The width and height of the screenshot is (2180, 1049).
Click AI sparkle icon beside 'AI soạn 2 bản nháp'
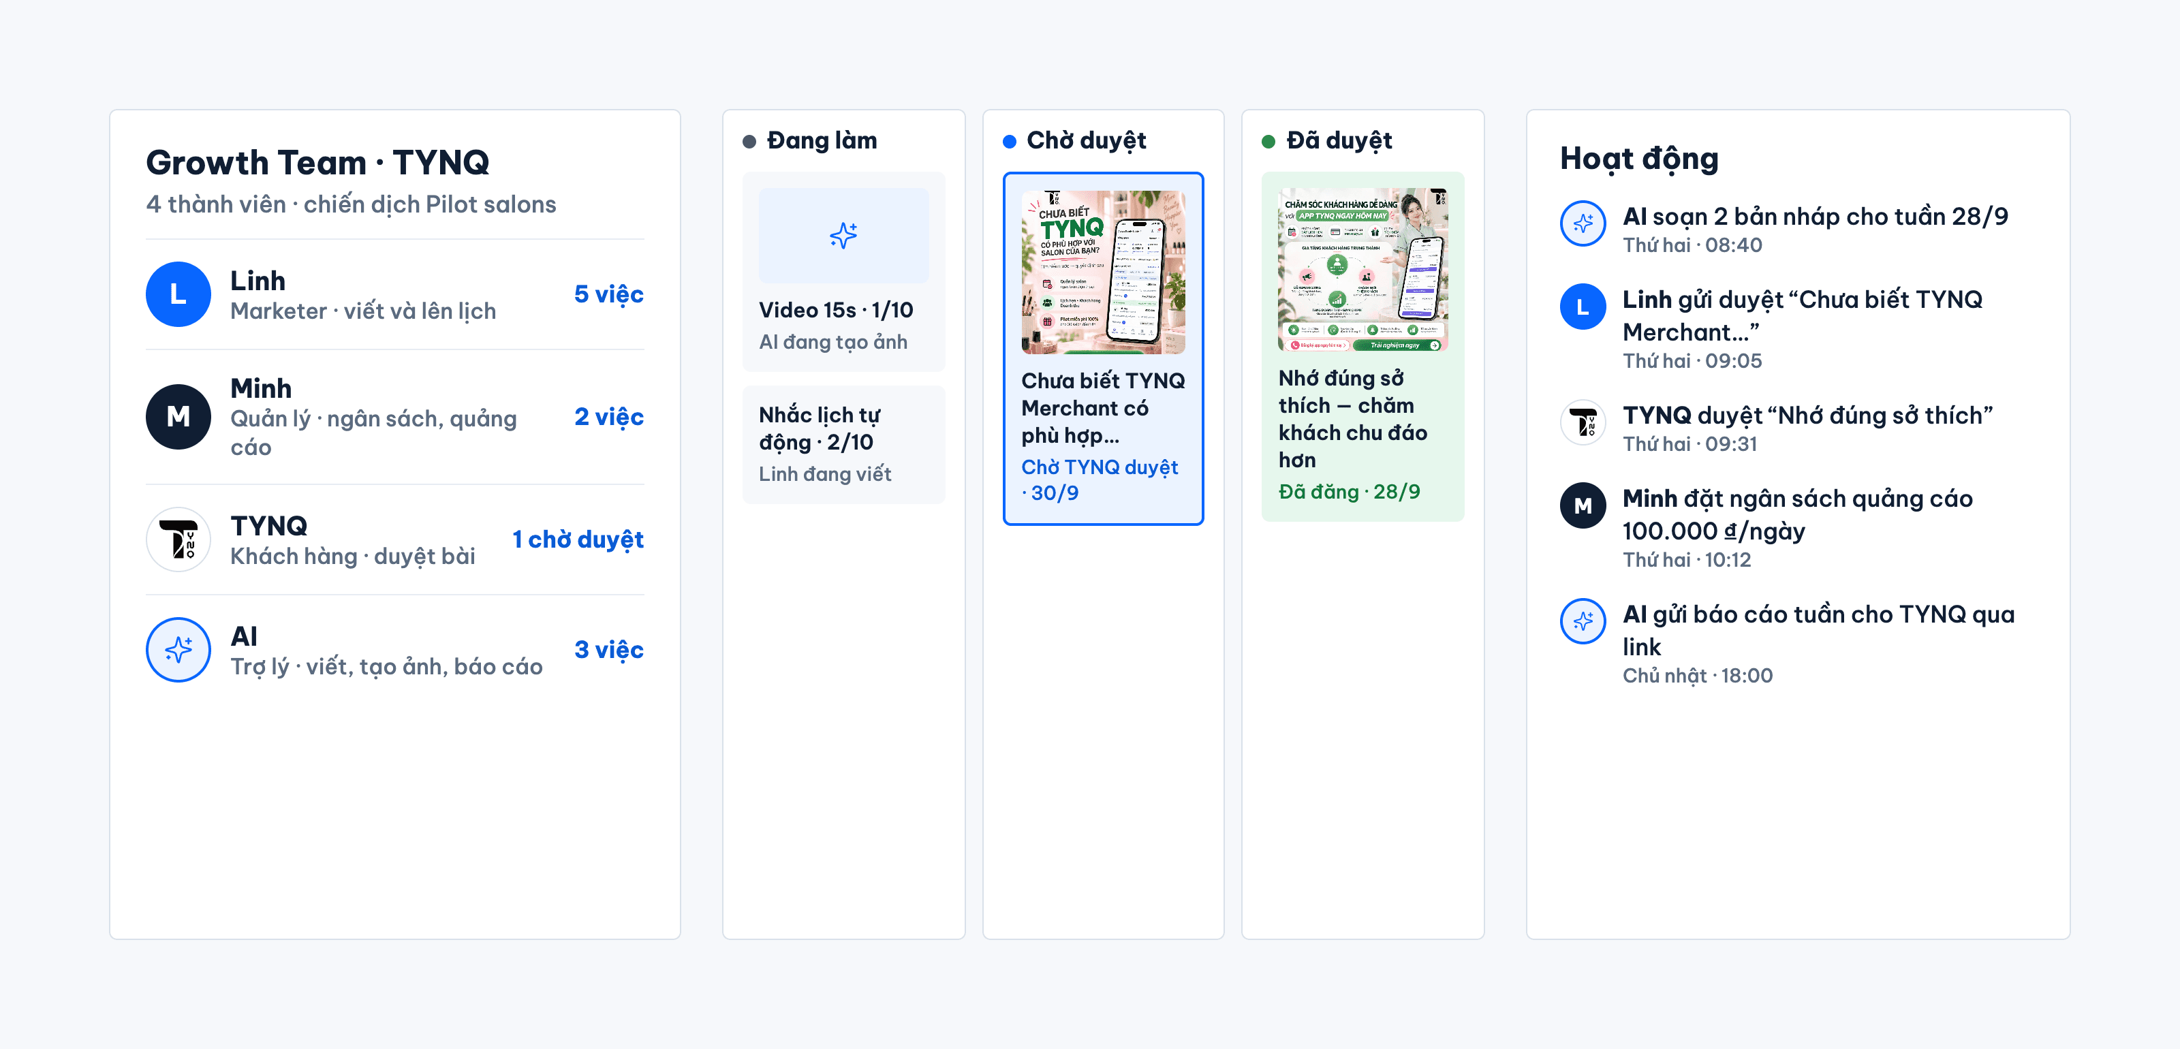[1583, 224]
